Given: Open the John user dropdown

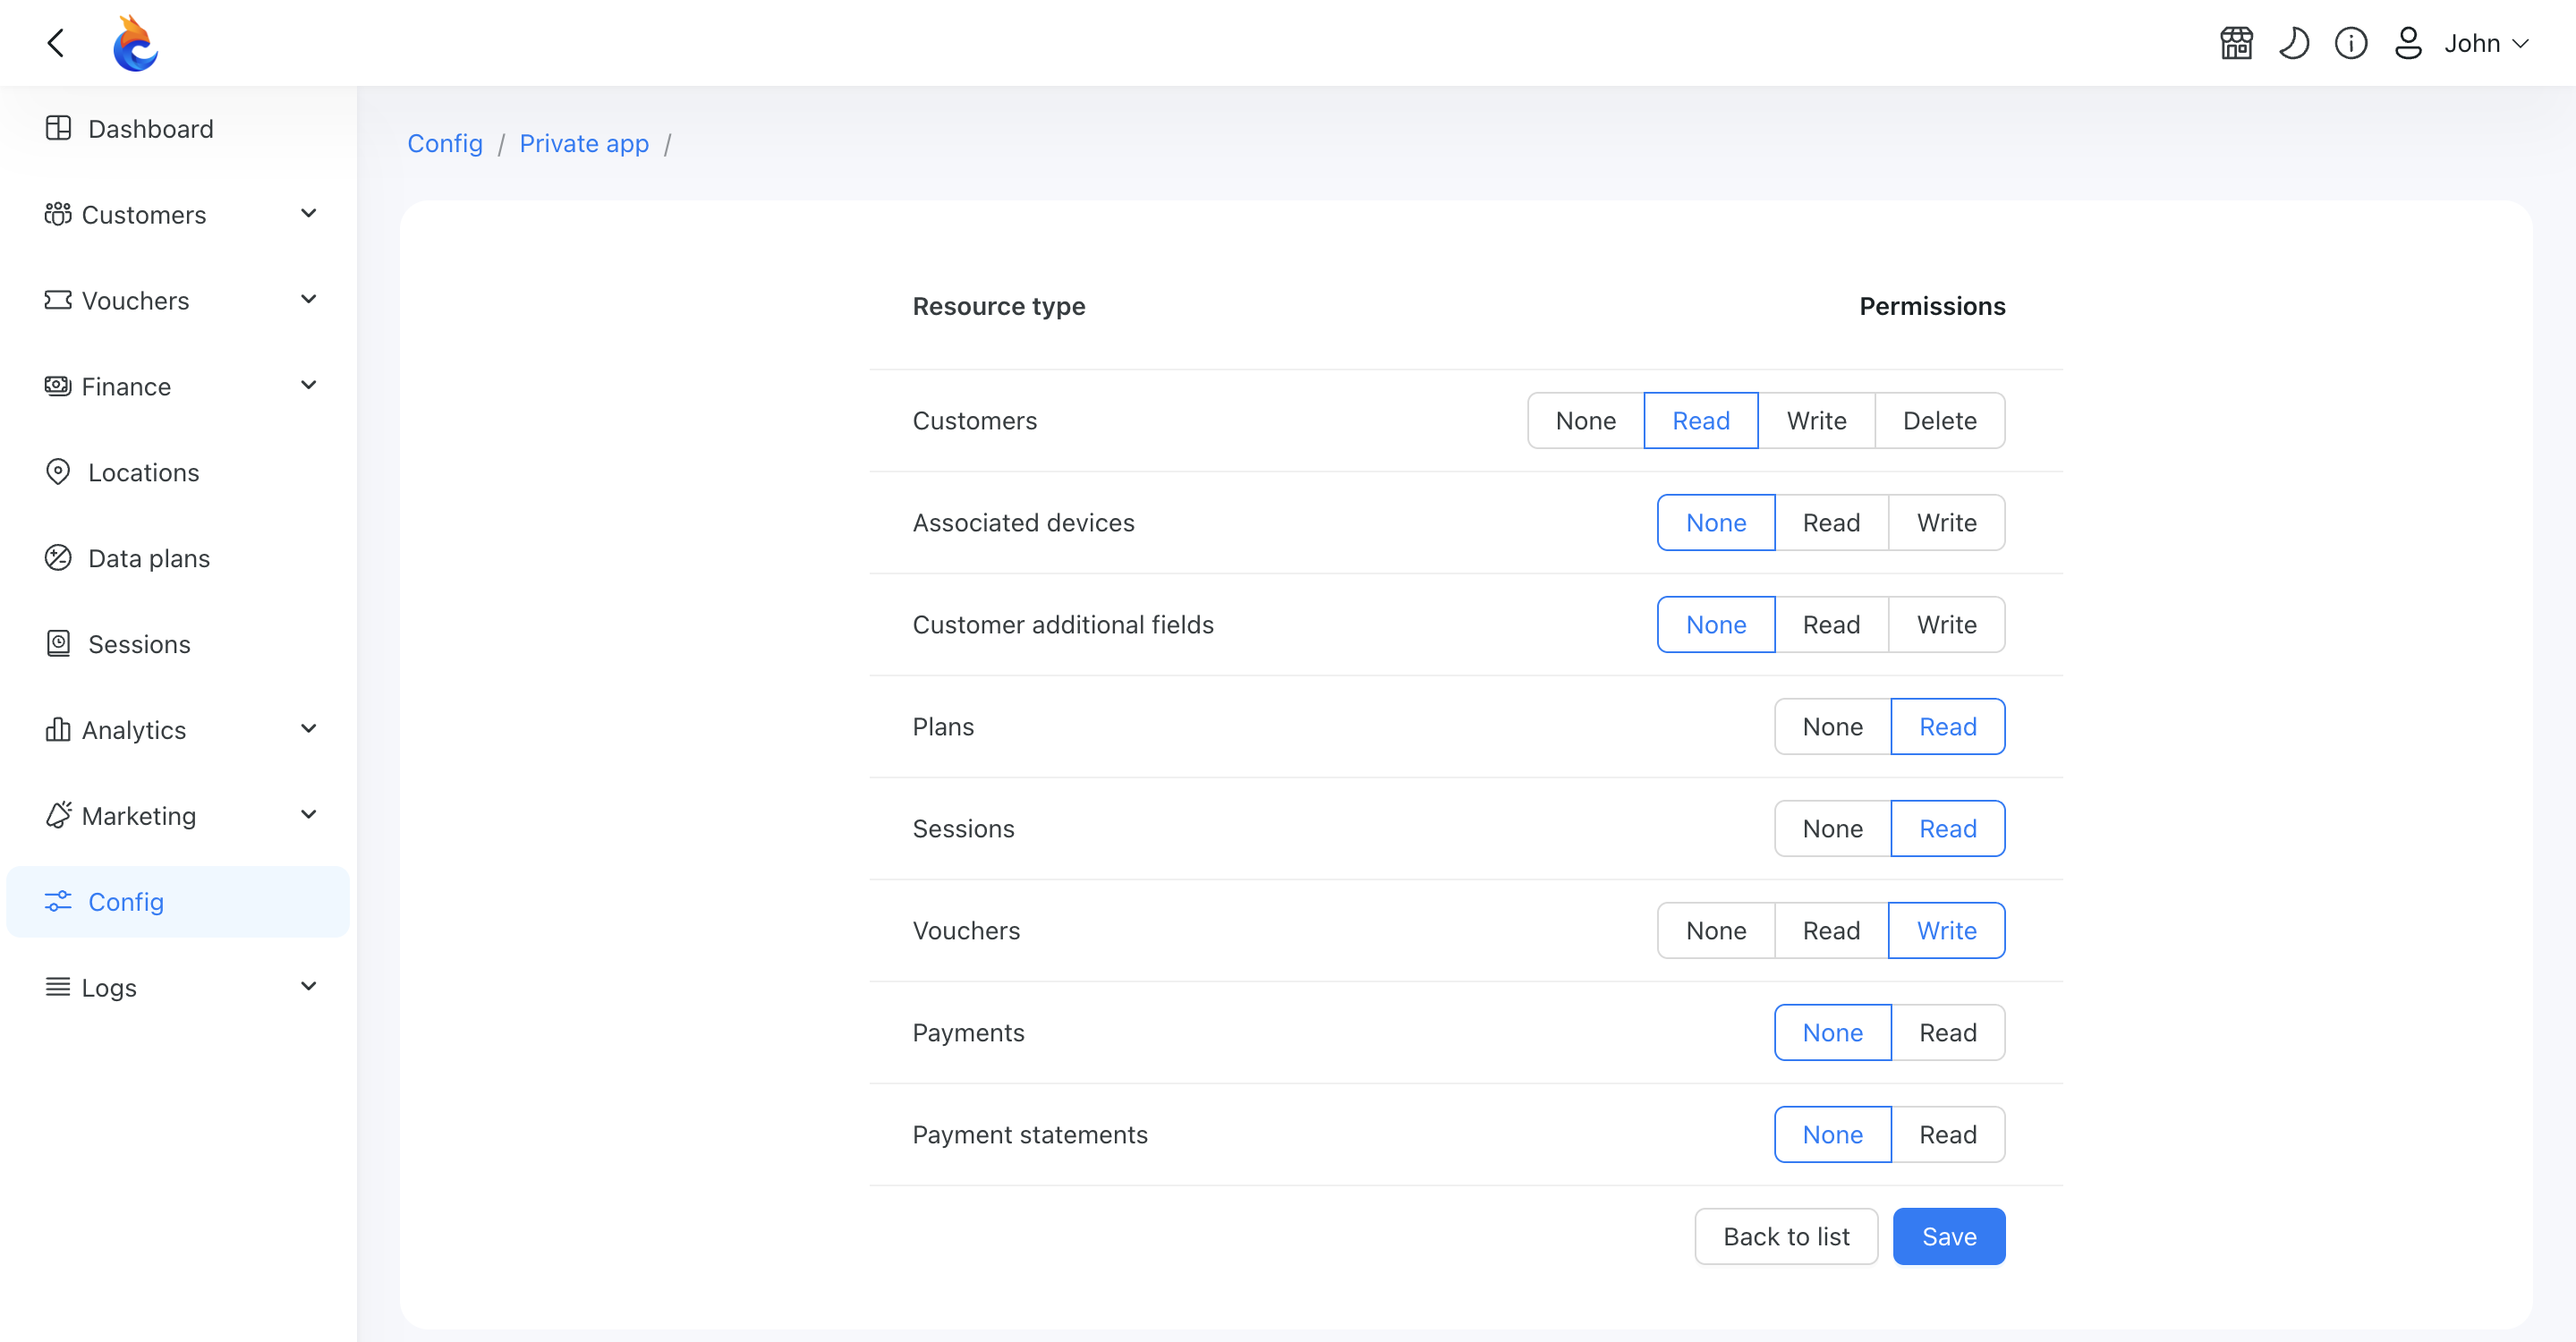Looking at the screenshot, I should point(2486,43).
